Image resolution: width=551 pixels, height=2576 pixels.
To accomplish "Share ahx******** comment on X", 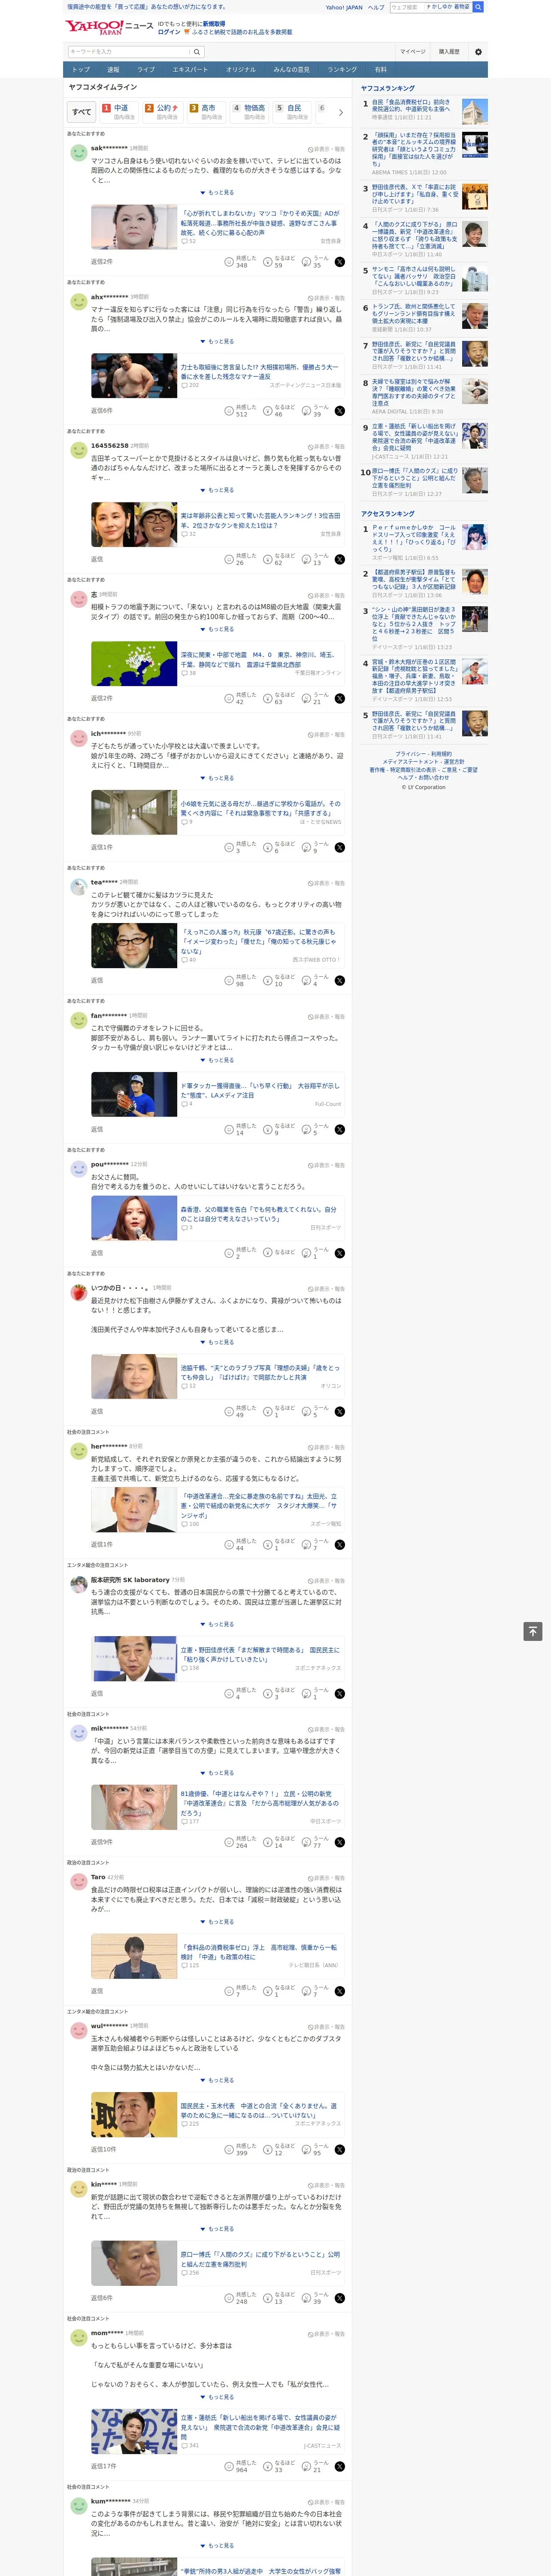I will tap(340, 411).
